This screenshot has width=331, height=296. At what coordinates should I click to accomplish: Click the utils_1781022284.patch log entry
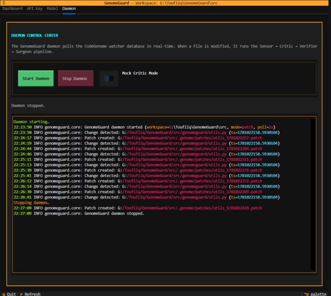138,149
